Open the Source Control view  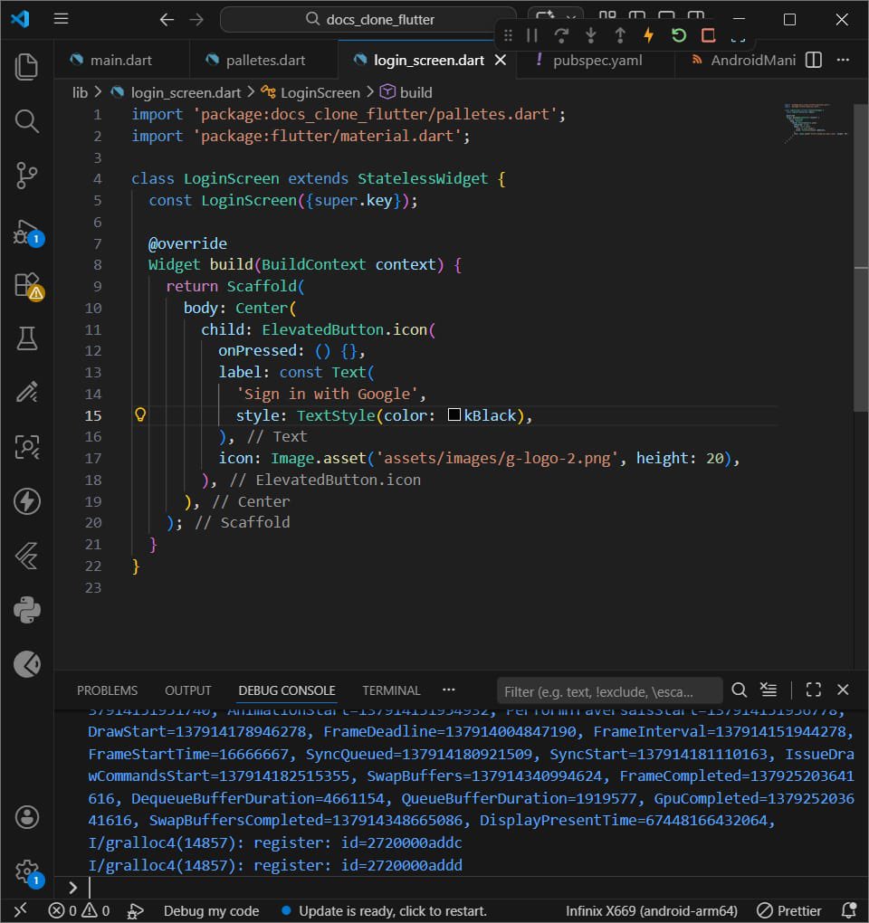[x=26, y=176]
